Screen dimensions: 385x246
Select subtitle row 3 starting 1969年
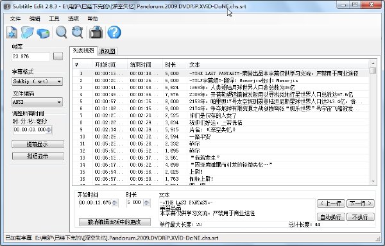tap(221, 88)
